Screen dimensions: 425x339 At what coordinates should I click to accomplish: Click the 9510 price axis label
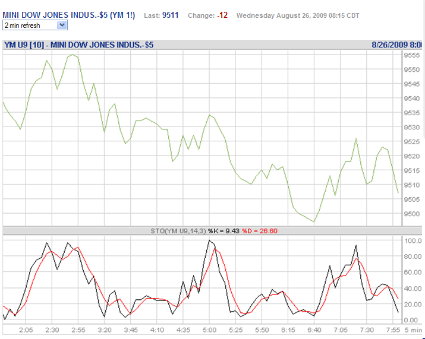click(x=412, y=185)
